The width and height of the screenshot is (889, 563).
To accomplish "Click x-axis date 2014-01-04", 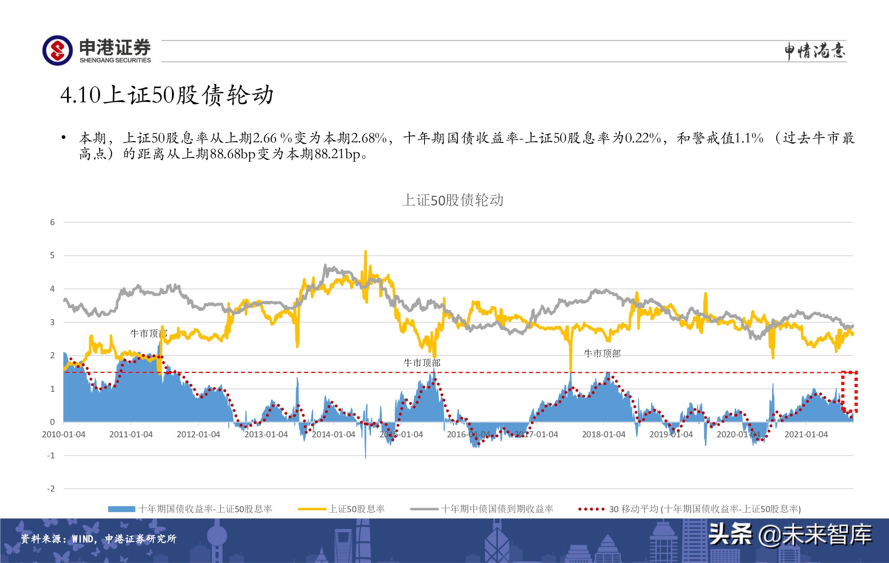I will (333, 434).
